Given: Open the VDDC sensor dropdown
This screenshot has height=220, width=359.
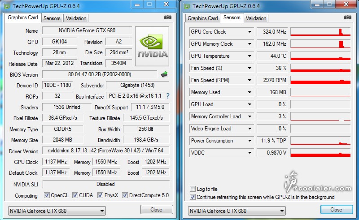Looking at the screenshot, I should (250, 153).
